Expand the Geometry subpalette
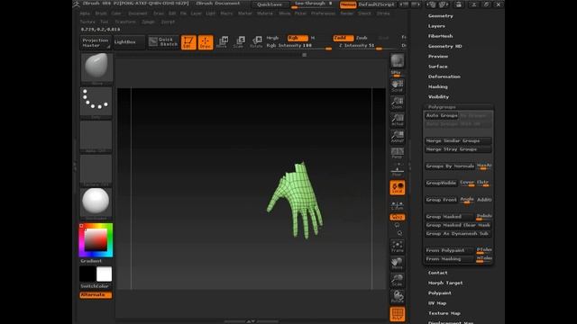 pos(441,16)
